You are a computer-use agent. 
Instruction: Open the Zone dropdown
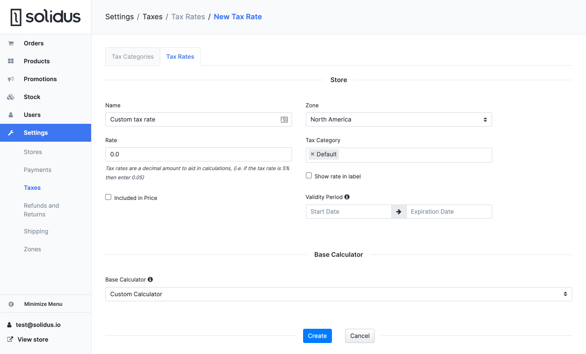(398, 120)
